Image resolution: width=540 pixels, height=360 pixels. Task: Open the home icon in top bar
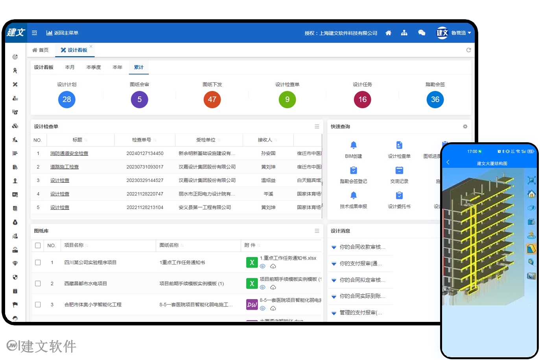click(388, 33)
